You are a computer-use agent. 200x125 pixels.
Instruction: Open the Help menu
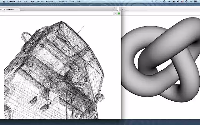point(79,2)
